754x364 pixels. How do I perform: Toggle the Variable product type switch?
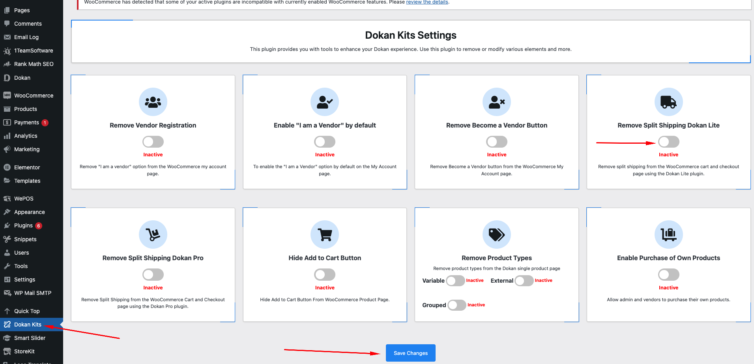(x=456, y=281)
